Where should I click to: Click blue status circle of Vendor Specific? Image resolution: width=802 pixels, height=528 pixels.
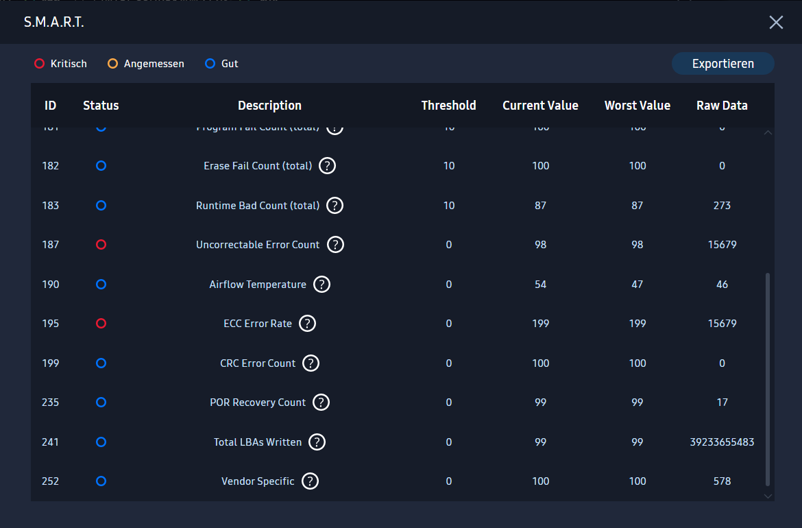click(101, 481)
